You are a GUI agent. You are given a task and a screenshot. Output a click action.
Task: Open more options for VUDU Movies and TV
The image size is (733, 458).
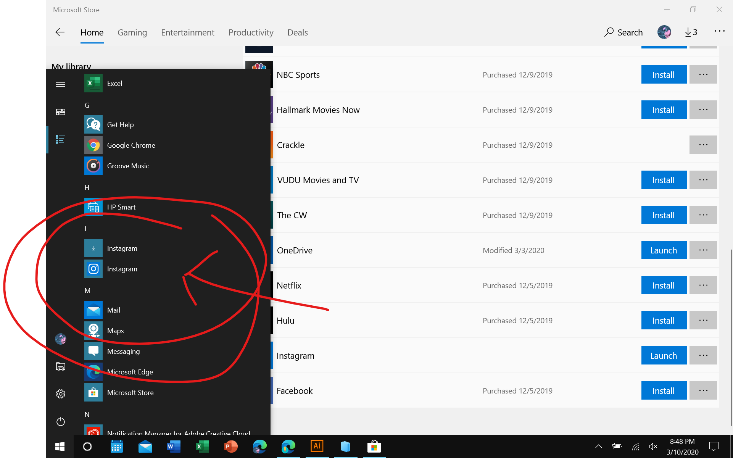703,180
